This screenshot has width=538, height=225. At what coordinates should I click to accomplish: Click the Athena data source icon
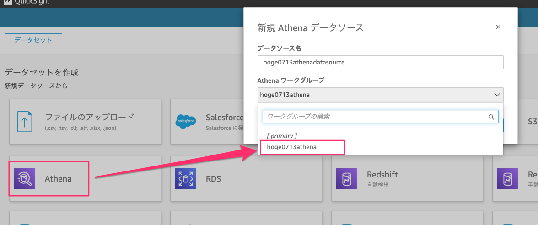coord(25,179)
